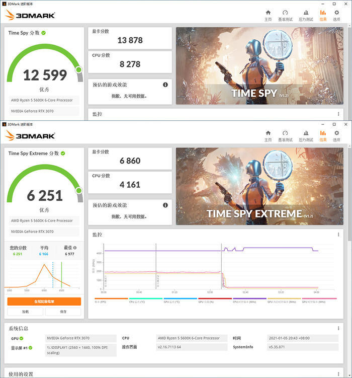The height and width of the screenshot is (378, 352).
Task: Click the green validation check beside Time Spy Extreme 分数
Action: (63, 154)
